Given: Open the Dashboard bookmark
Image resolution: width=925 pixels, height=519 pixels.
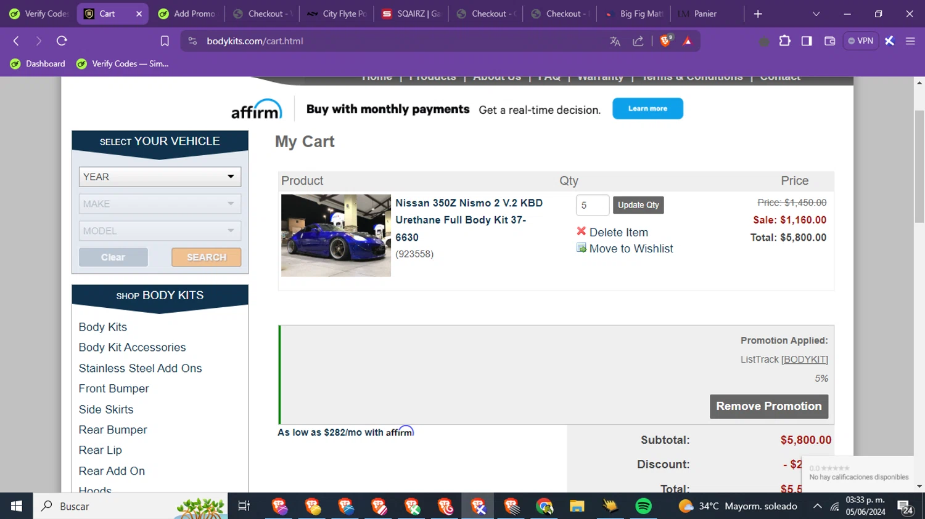Looking at the screenshot, I should tap(38, 64).
